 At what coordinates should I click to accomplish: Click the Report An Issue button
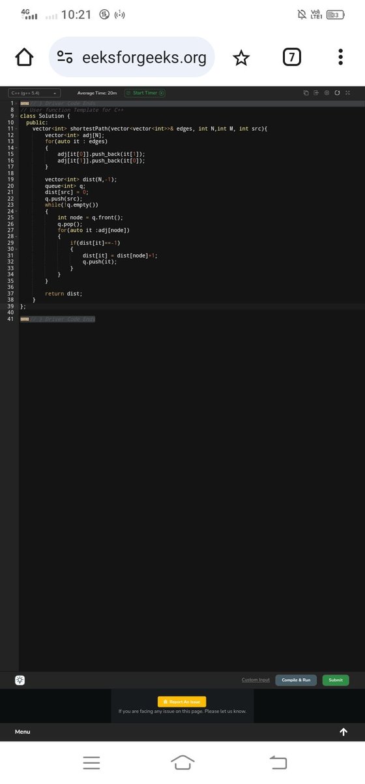point(182,702)
